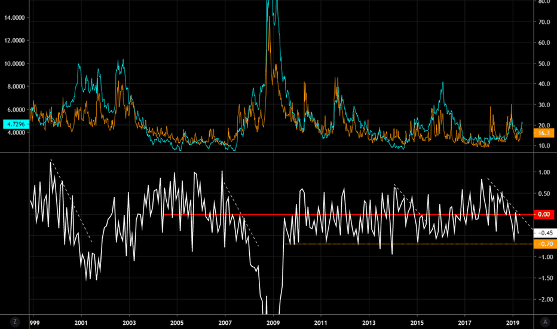Click the 40.0 tick on right scale
Image resolution: width=557 pixels, height=329 pixels.
[544, 84]
